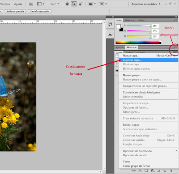179x174 pixels.
Task: Click the add layer mask icon
Action: pos(146,170)
